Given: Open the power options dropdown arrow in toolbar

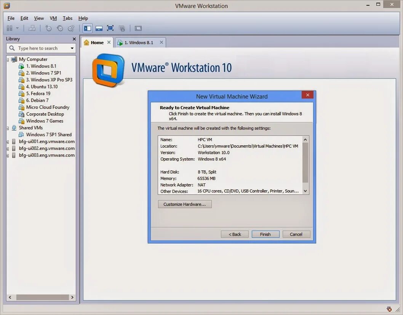Looking at the screenshot, I should [x=18, y=28].
